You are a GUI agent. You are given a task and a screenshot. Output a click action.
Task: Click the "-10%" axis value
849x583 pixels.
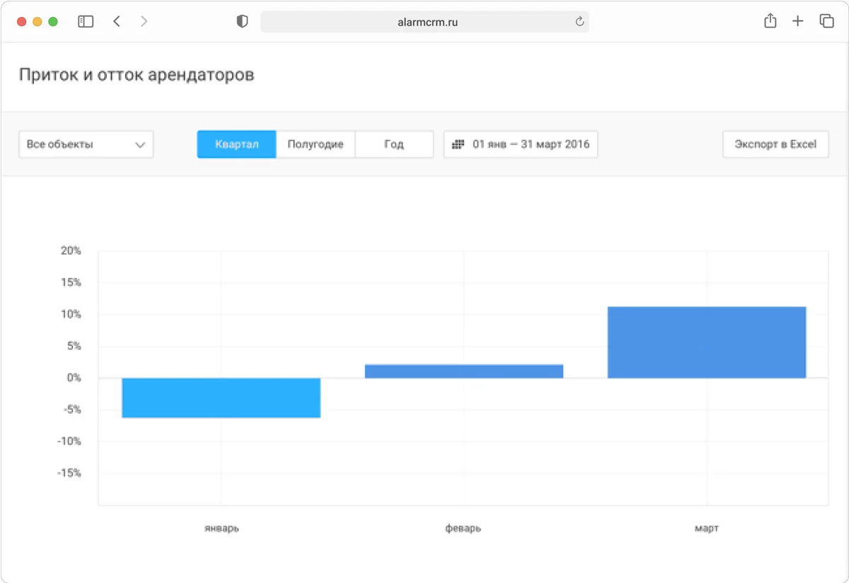69,441
